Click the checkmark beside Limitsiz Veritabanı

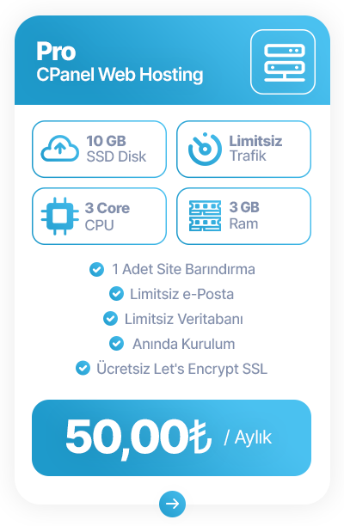point(110,319)
